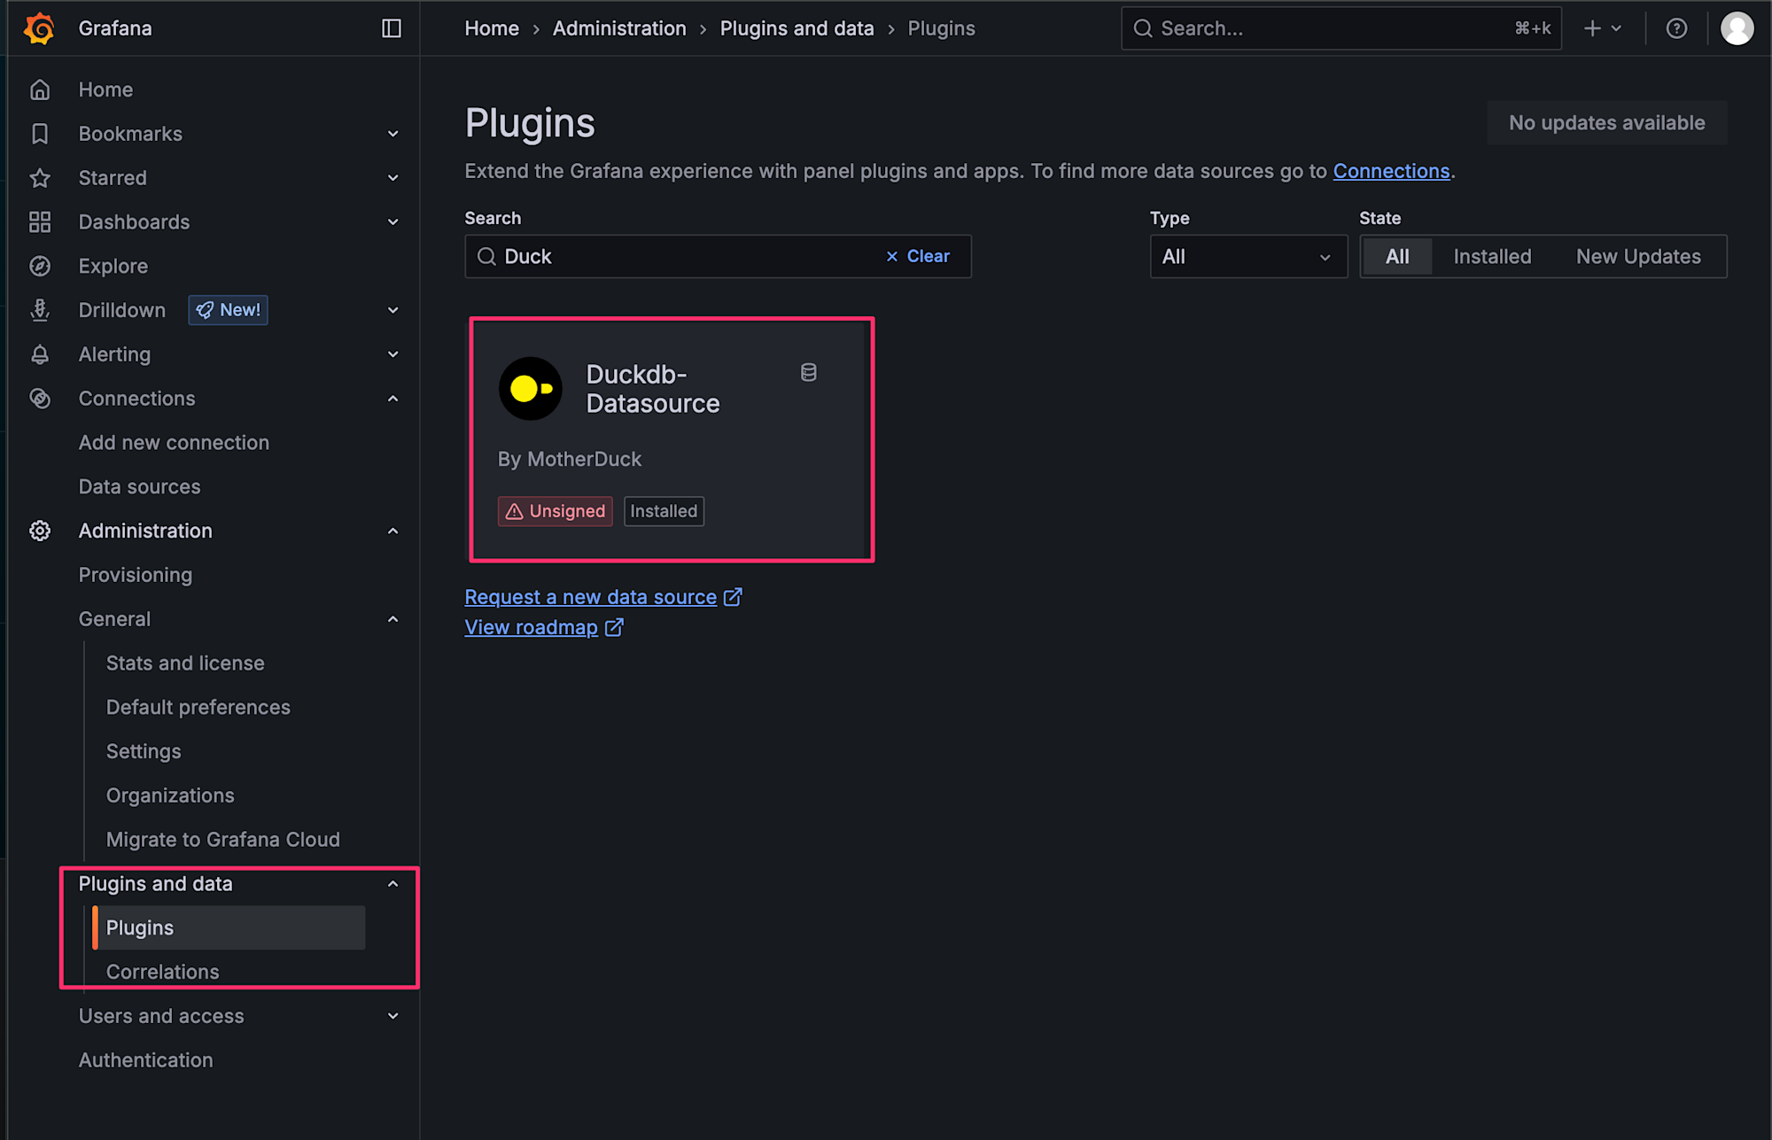Click the datasource type icon on Duckdb card
The image size is (1772, 1140).
[x=809, y=373]
